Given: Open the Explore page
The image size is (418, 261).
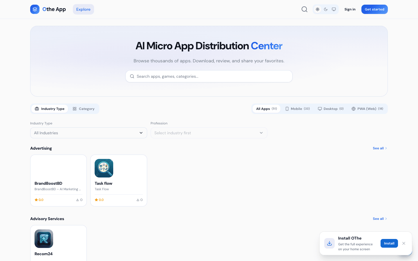Looking at the screenshot, I should point(83,9).
